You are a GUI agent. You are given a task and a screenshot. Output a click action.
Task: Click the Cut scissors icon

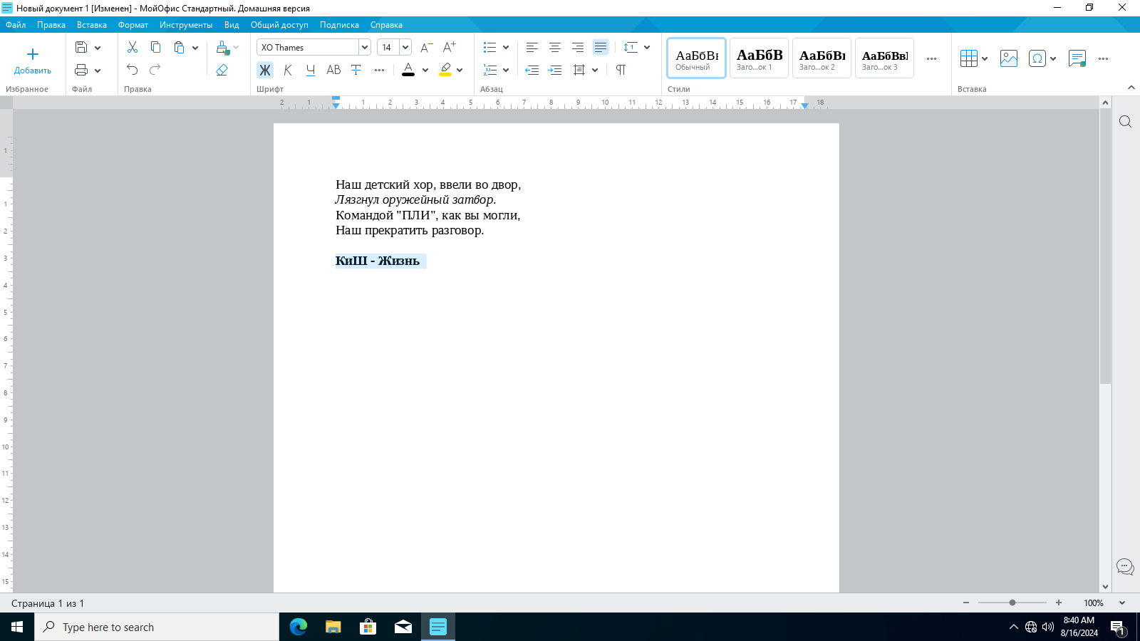[x=133, y=47]
